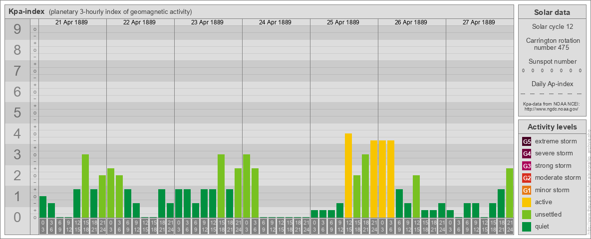
Task: Click the 'Solar data' panel heading
Action: 552,12
